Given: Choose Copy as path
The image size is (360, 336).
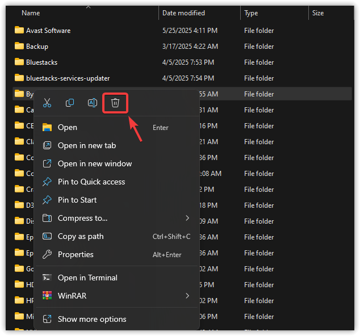Looking at the screenshot, I should point(81,236).
